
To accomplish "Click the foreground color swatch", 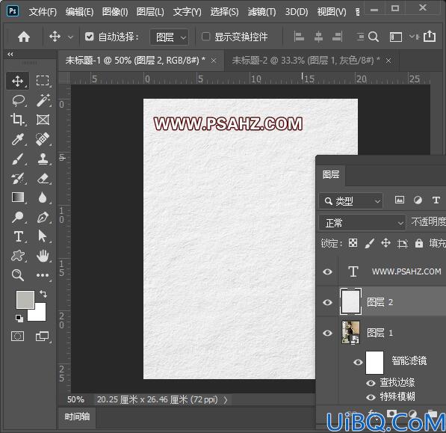I will tap(25, 299).
